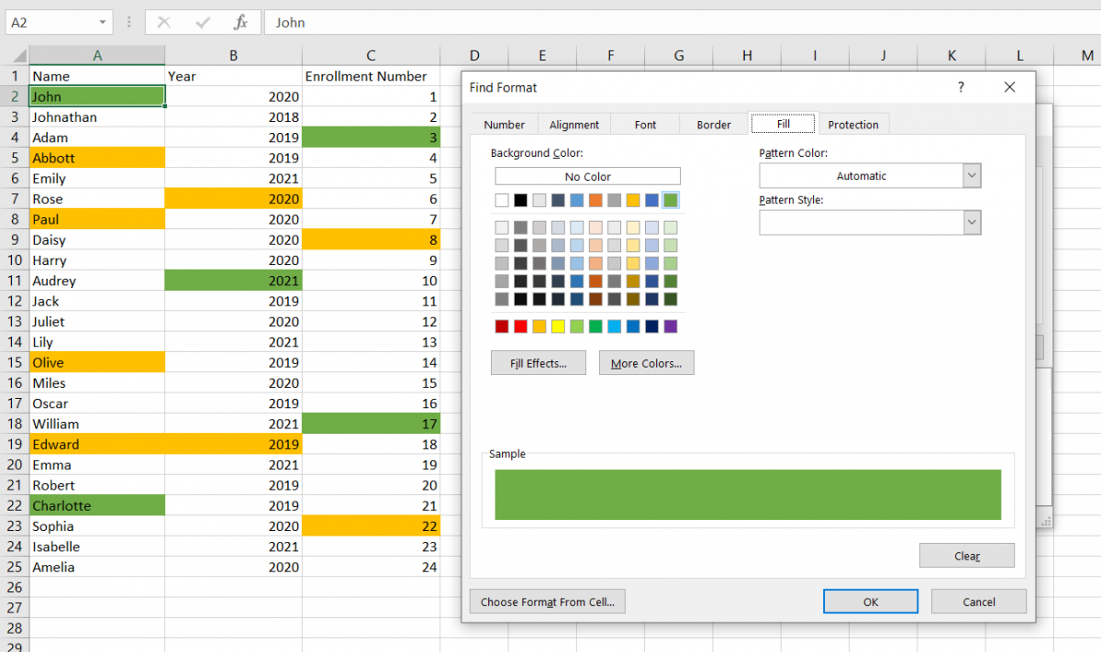Pick the black swatch in top color row
Viewport: 1101px width, 652px height.
point(520,200)
